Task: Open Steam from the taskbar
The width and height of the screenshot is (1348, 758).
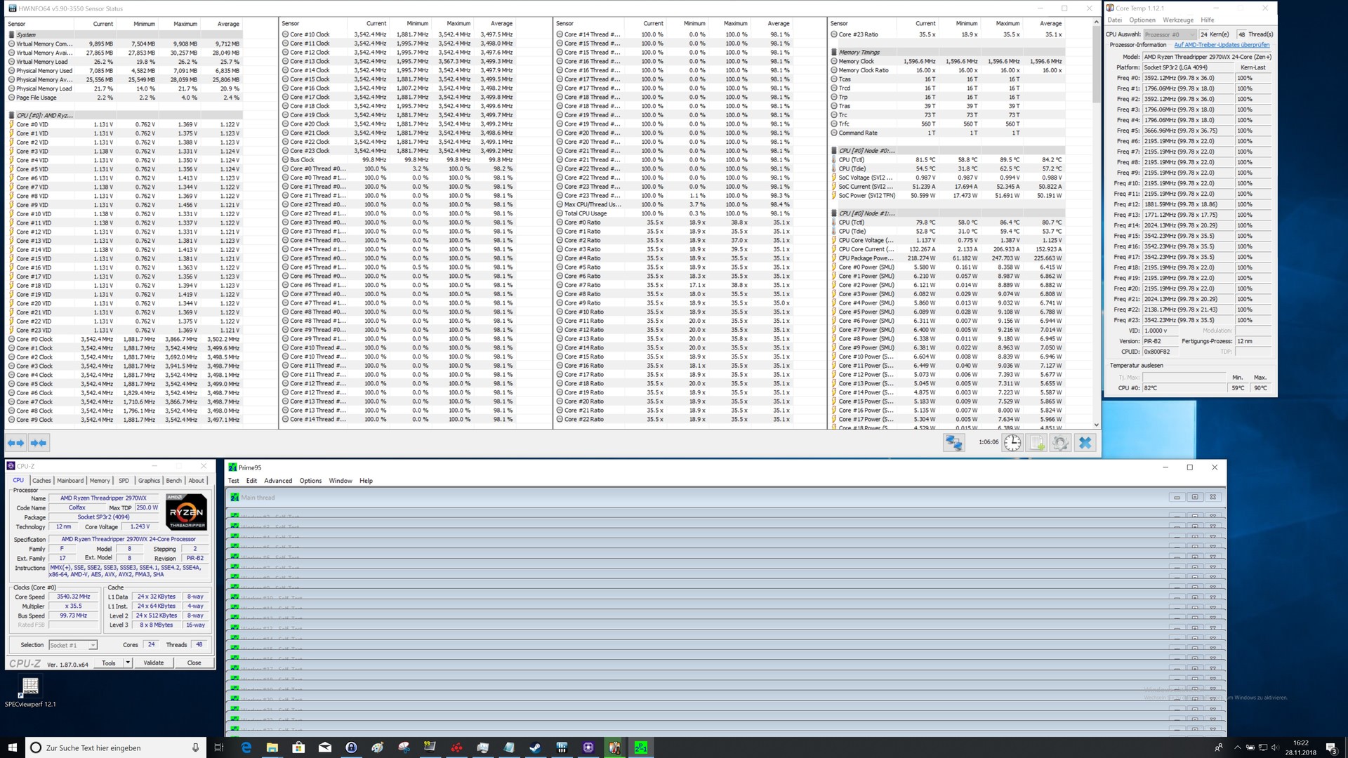Action: (536, 747)
